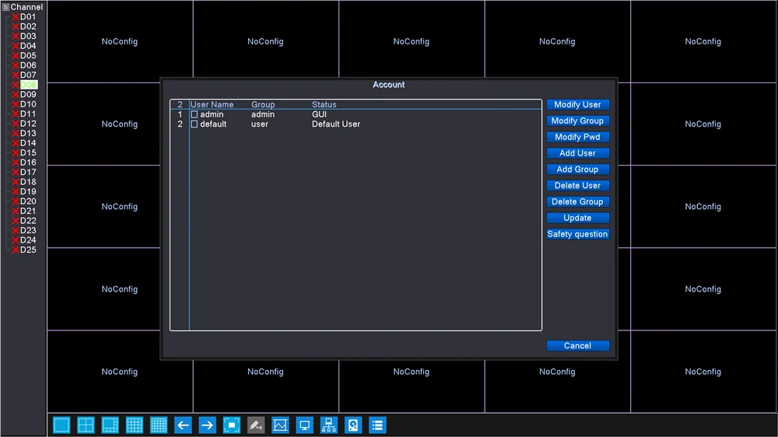Select channel D25 in the tree
The width and height of the screenshot is (778, 437).
(x=28, y=250)
